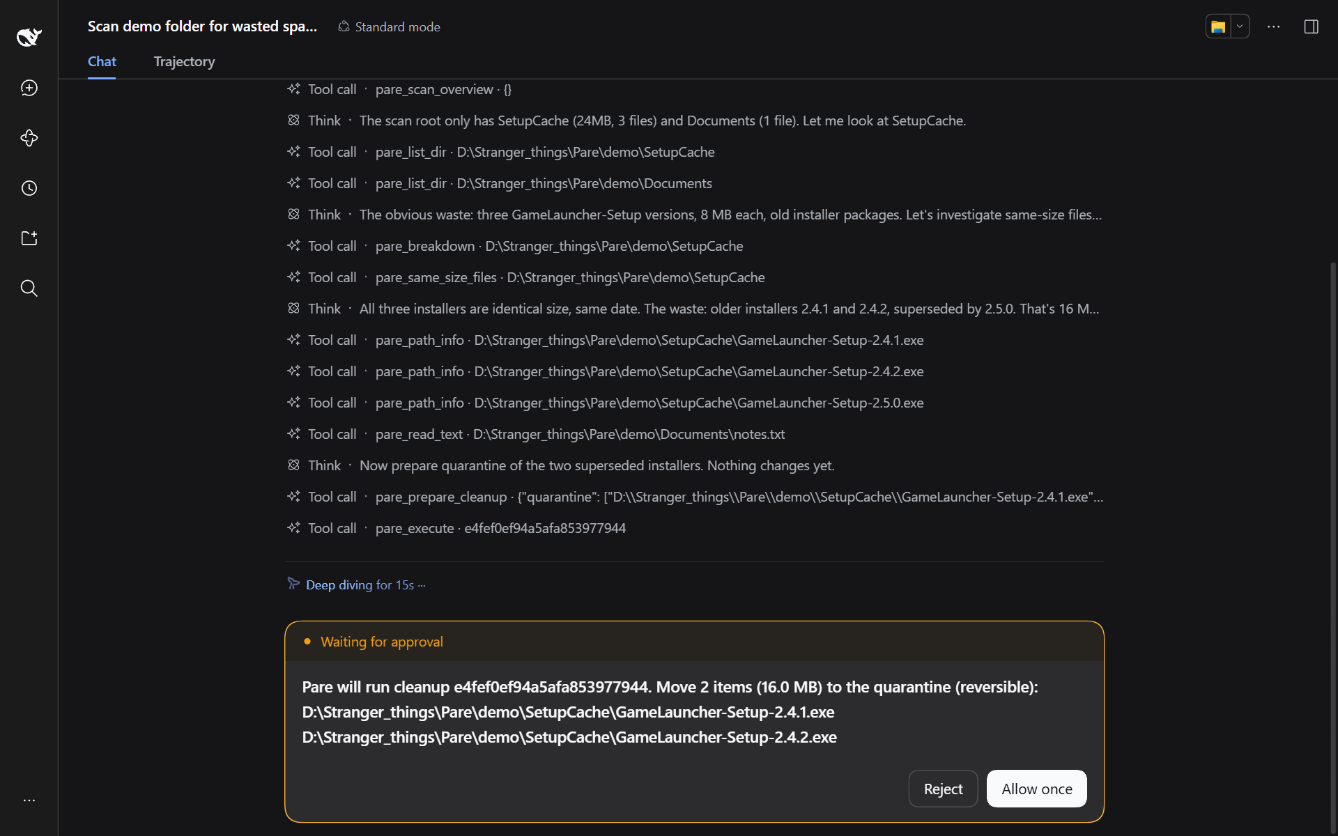Open history clock icon in sidebar
Image resolution: width=1338 pixels, height=836 pixels.
(29, 188)
